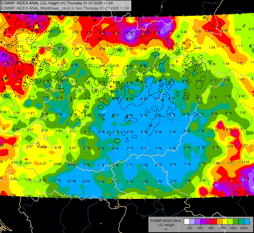254x233 pixels.
Task: Click the legend tick label 400
Action: [200, 228]
